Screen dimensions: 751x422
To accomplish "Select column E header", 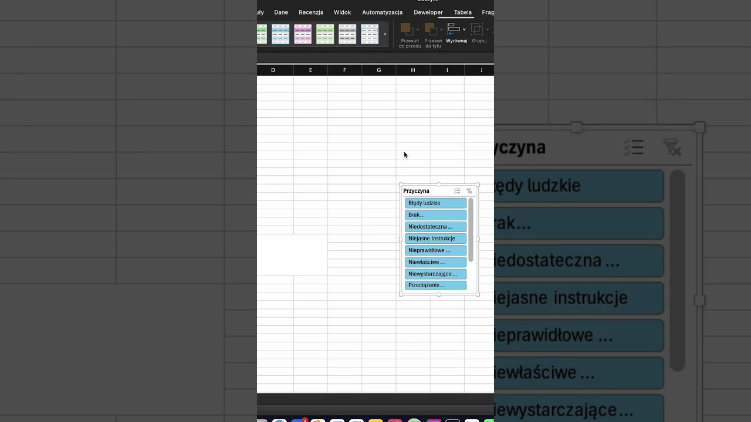I will (310, 70).
